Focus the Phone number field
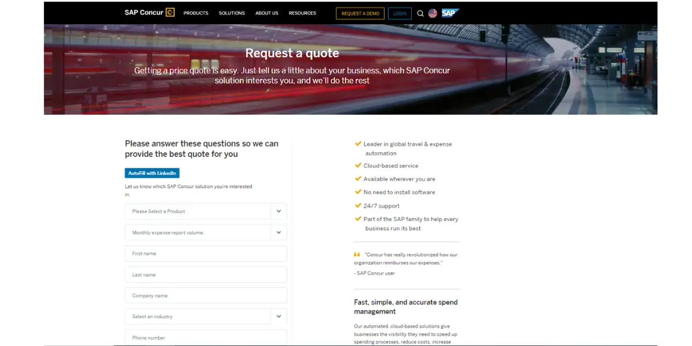Screen dimensions: 692x346 206,337
